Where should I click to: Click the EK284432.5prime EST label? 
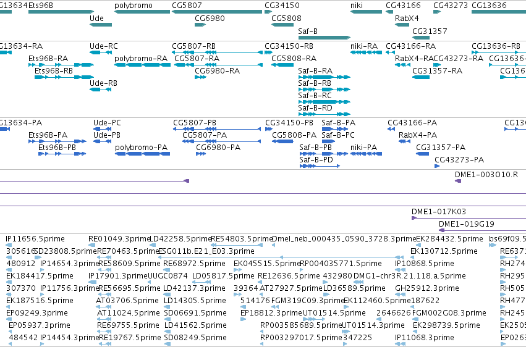449,239
